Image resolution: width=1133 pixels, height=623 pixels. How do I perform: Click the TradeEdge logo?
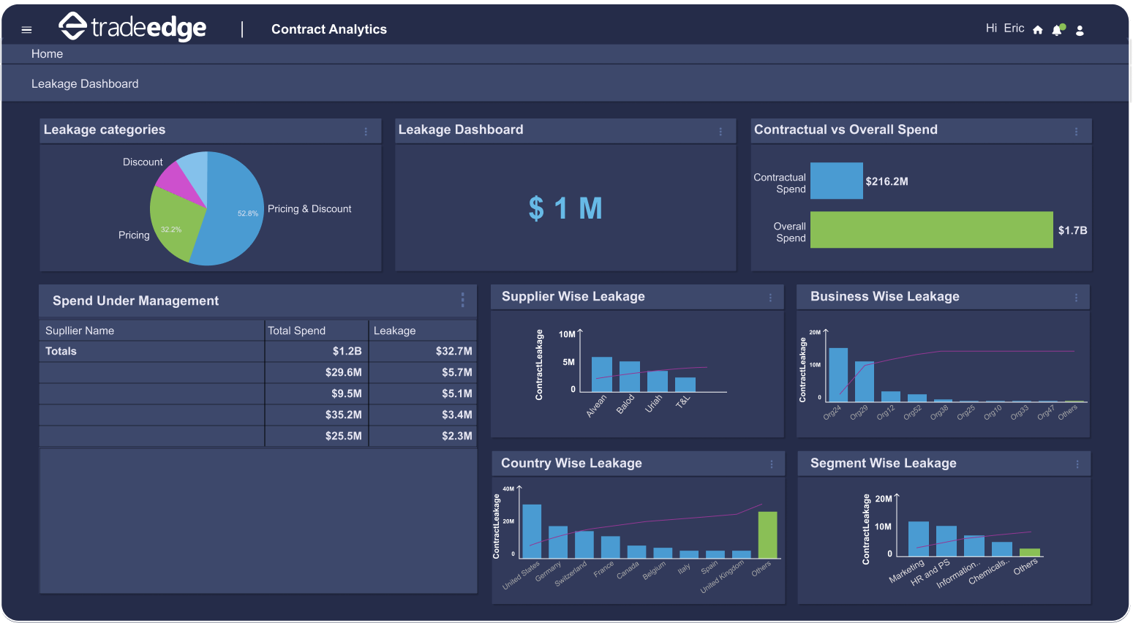(132, 27)
